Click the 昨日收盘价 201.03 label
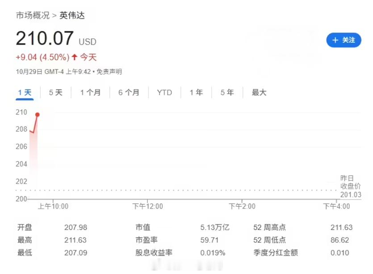 350,187
